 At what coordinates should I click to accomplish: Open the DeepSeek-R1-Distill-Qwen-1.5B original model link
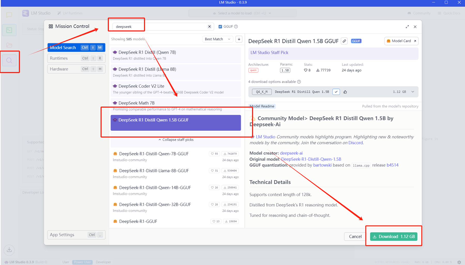pos(311,159)
